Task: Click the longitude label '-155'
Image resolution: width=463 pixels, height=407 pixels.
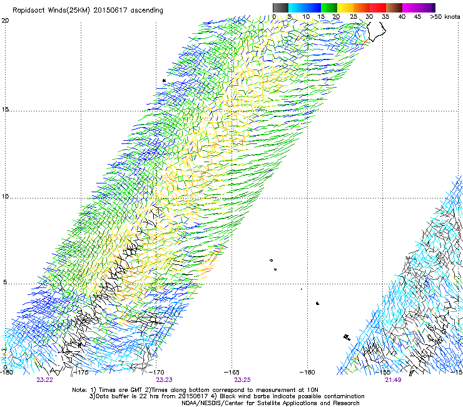Action: (x=383, y=372)
